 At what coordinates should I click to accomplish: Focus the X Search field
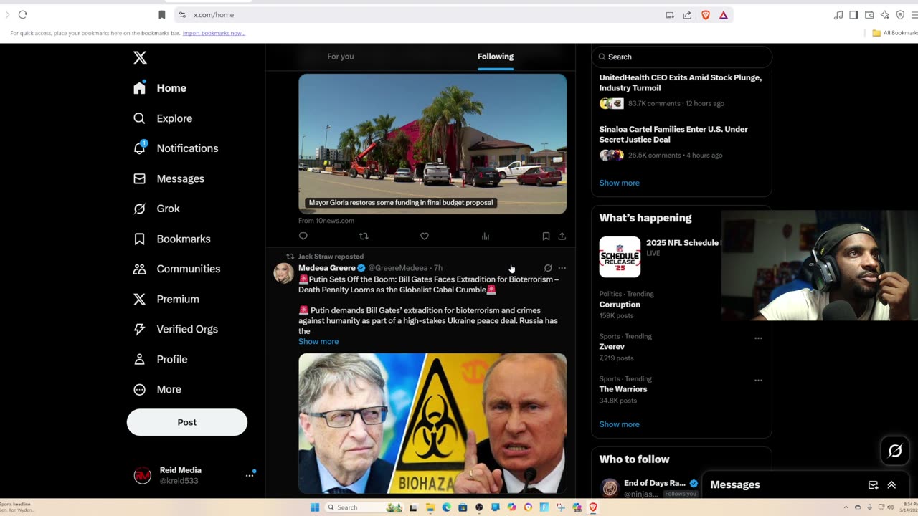point(681,57)
